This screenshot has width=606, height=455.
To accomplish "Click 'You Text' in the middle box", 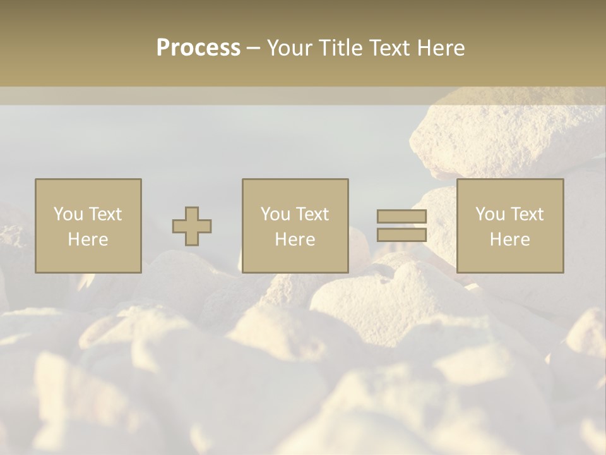I will (x=295, y=214).
